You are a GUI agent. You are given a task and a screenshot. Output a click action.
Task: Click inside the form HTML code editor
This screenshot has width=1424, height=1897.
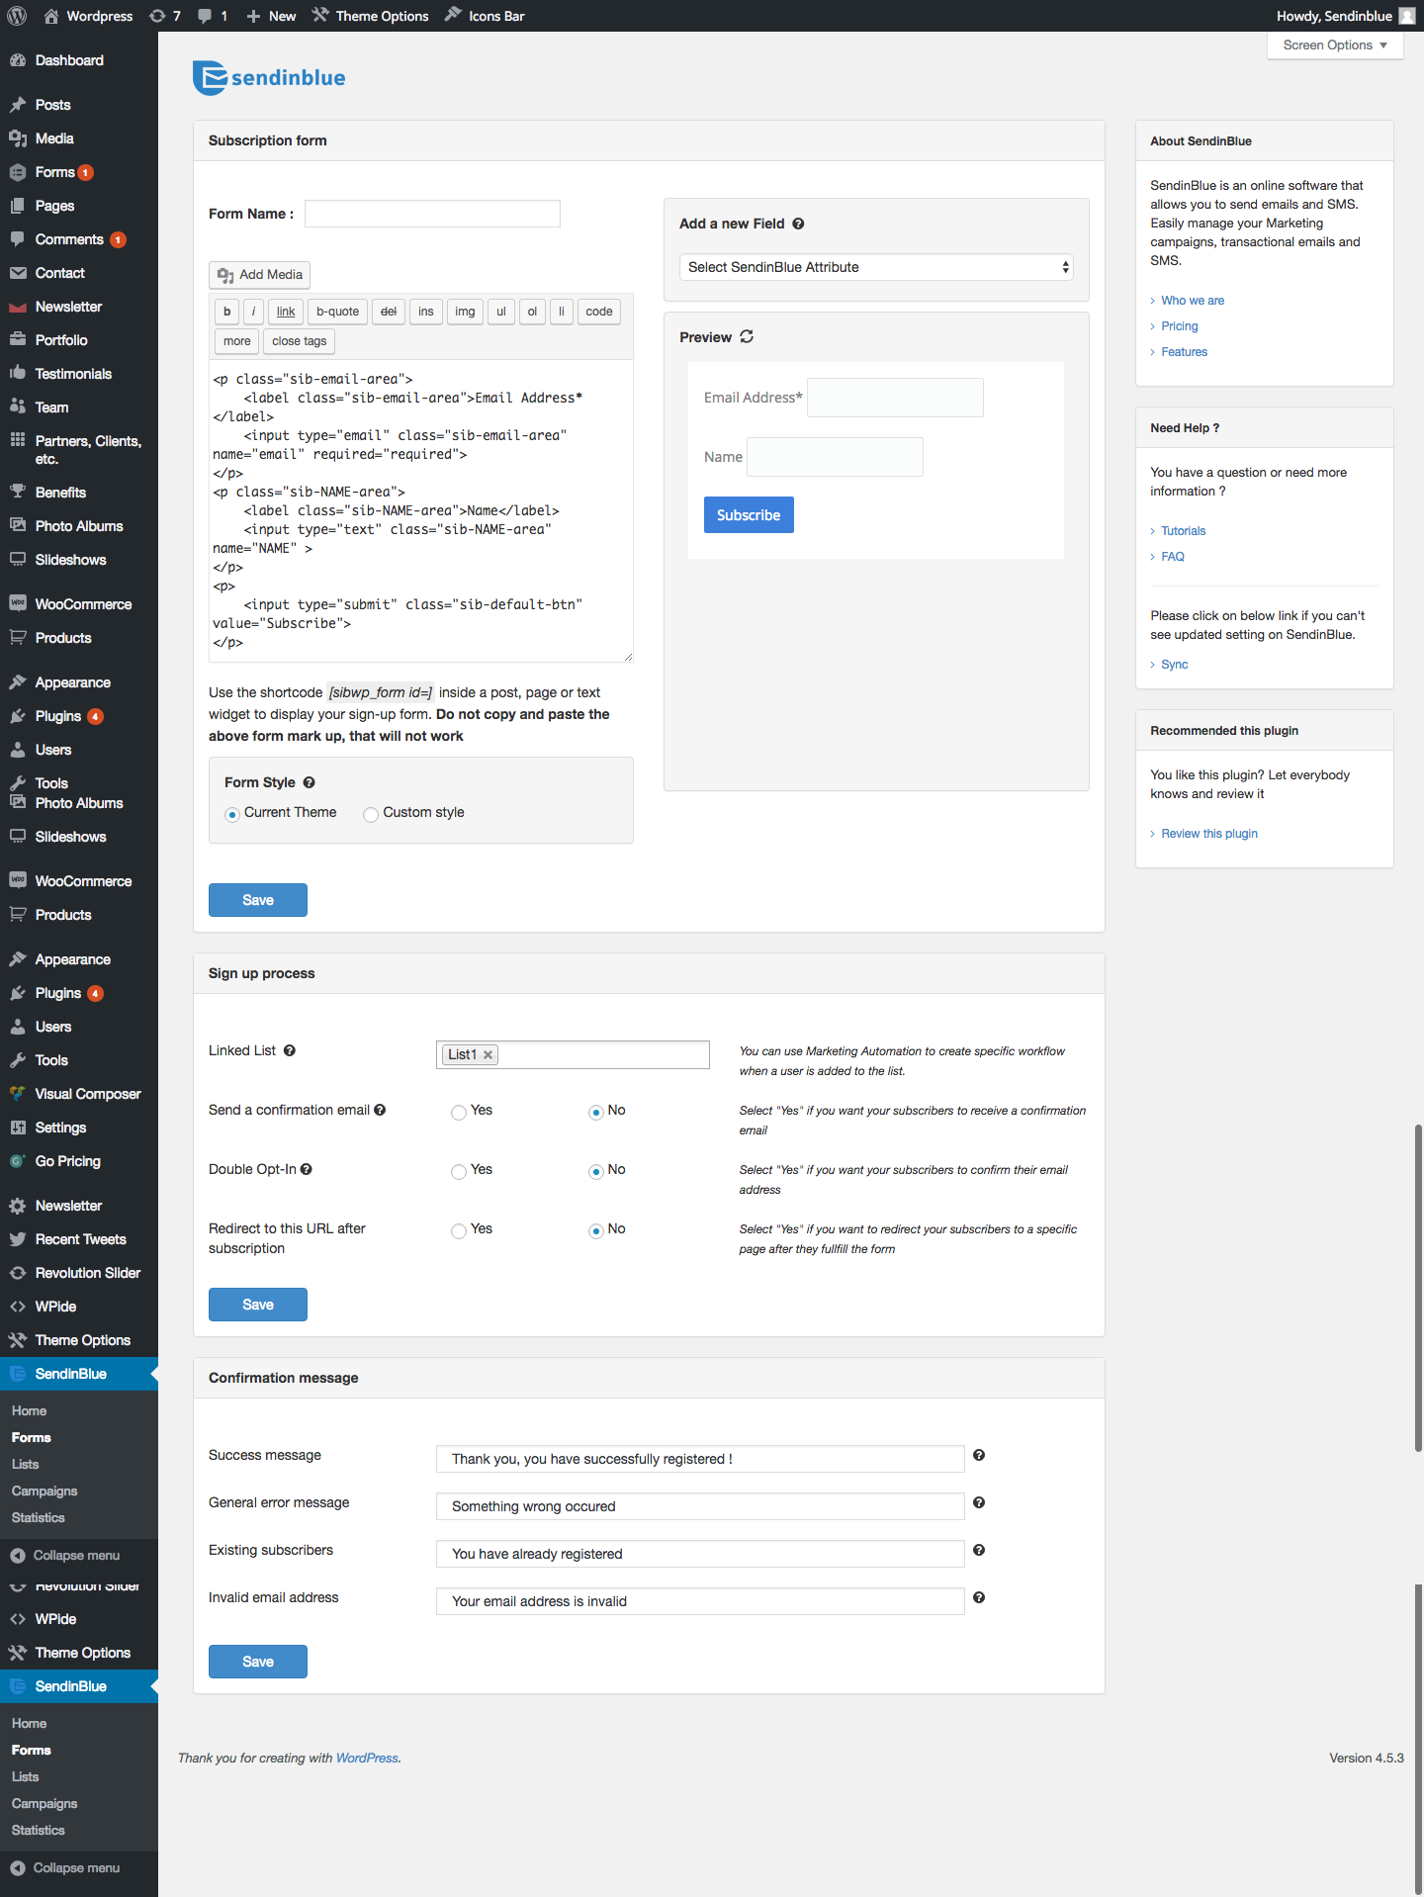point(421,510)
